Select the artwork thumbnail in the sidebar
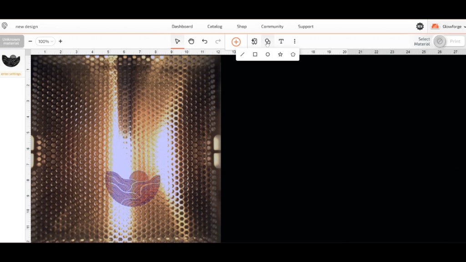 coord(11,61)
